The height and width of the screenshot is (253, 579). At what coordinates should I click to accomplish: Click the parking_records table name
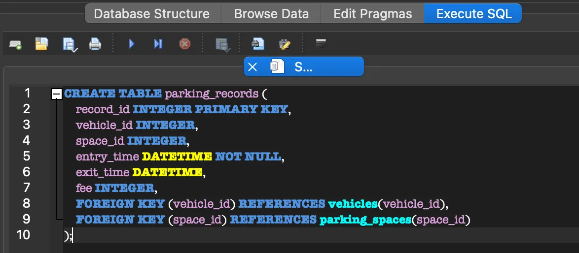212,94
